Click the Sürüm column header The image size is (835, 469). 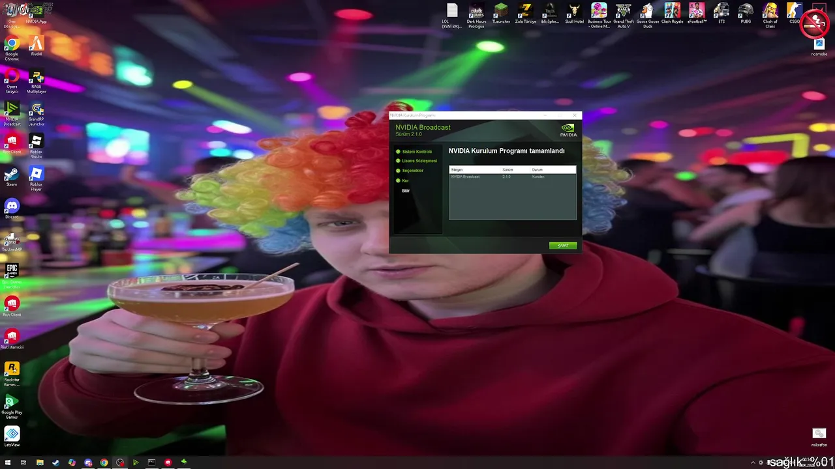click(x=515, y=170)
